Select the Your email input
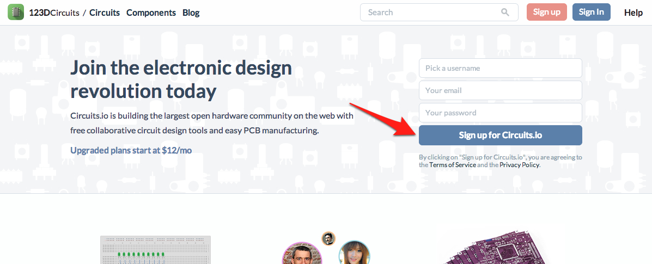This screenshot has height=264, width=652. pos(500,90)
